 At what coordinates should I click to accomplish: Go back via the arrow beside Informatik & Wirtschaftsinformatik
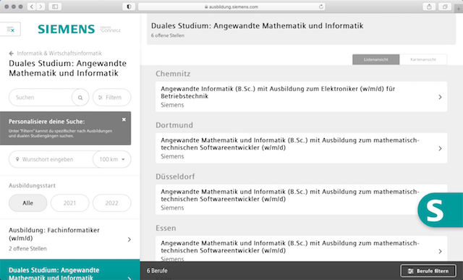coord(12,54)
